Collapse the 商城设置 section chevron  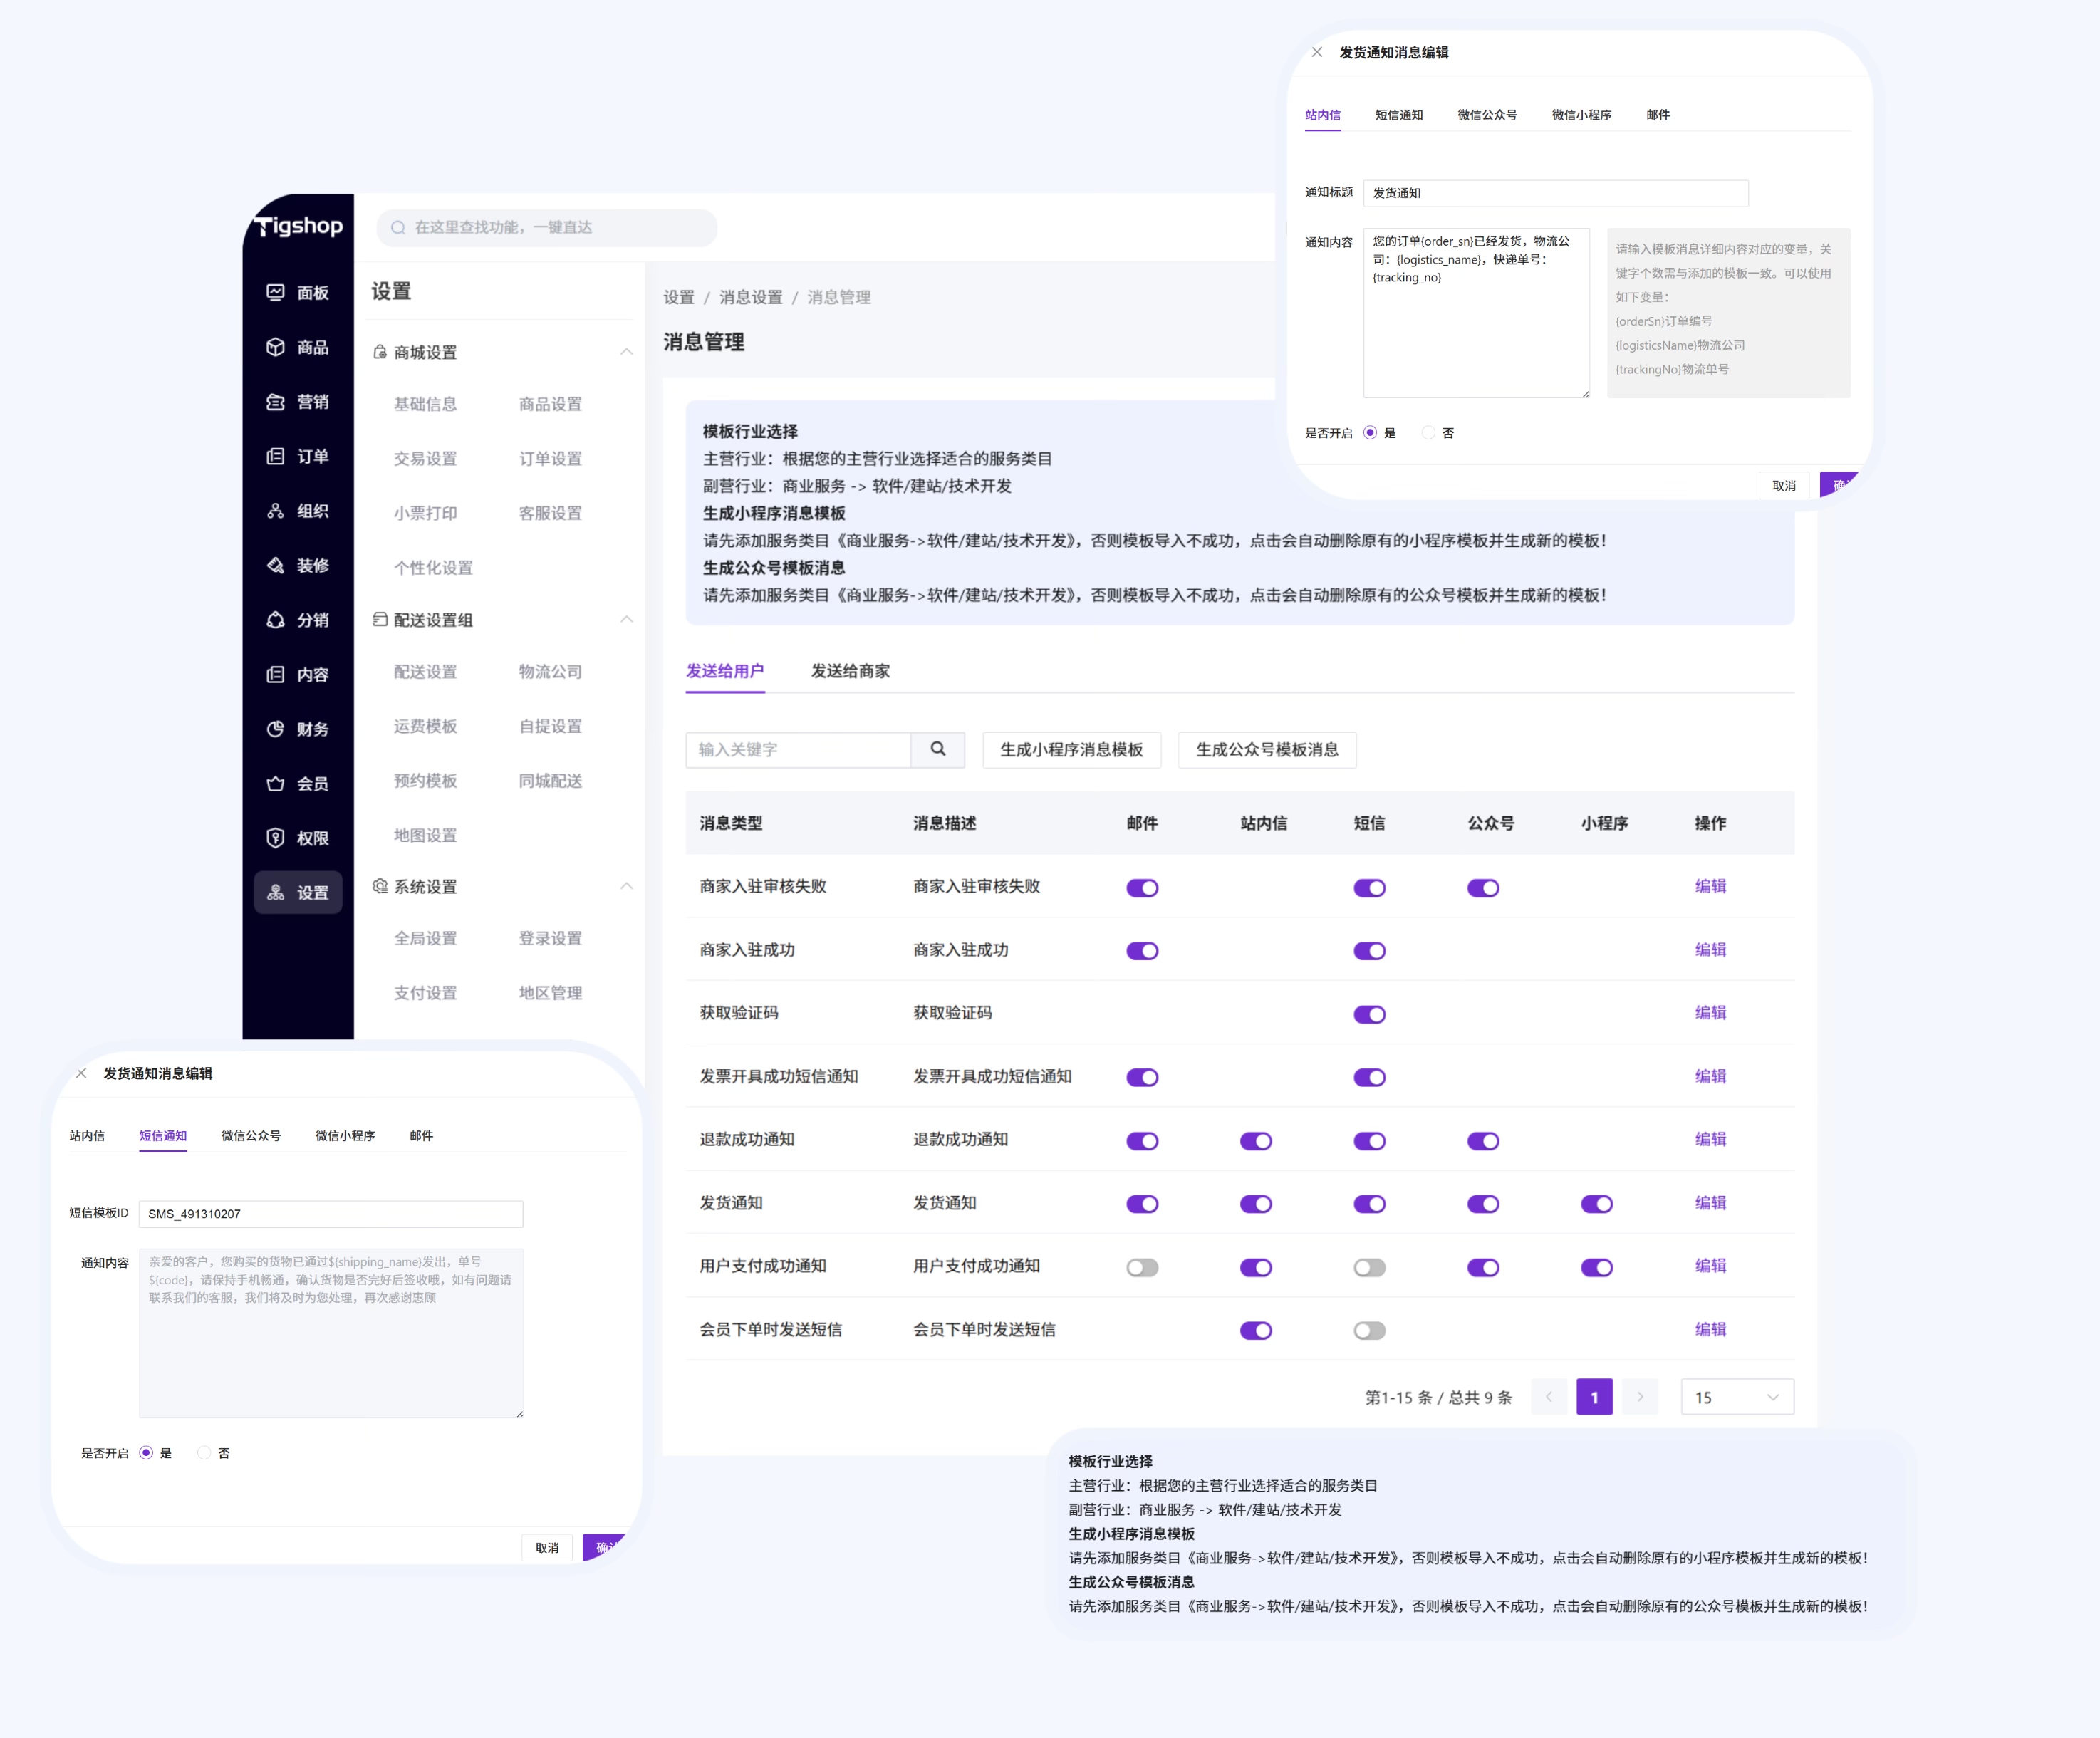(626, 352)
